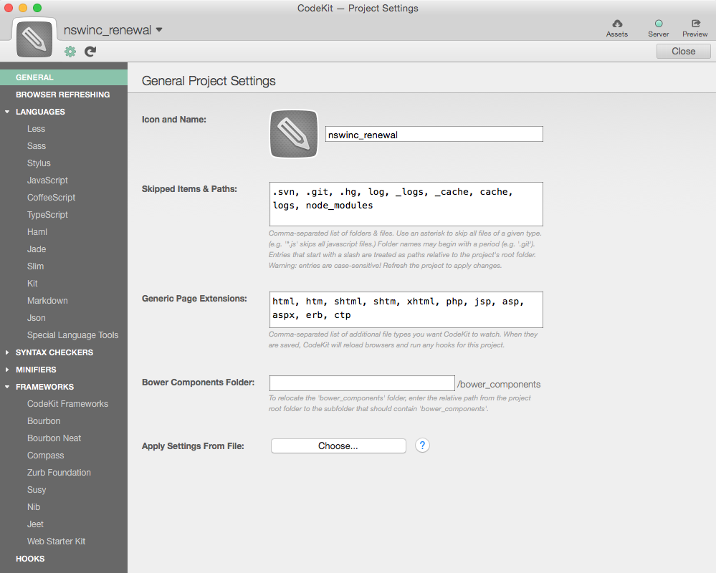Expand the MINIFIERS section
The image size is (716, 573).
coord(7,370)
